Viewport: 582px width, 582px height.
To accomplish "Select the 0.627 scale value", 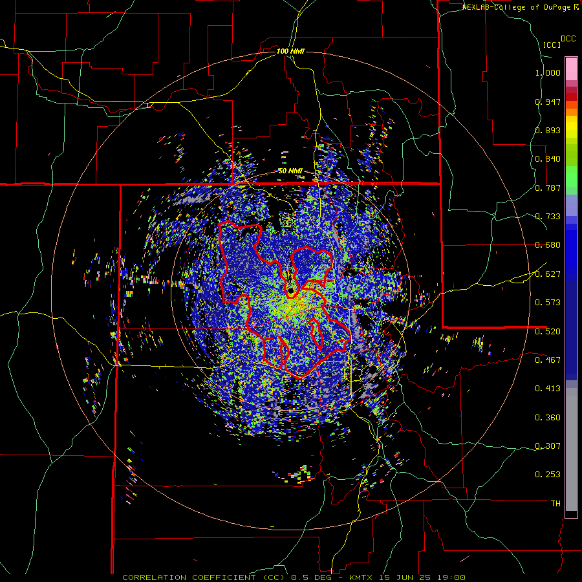I will [x=548, y=274].
